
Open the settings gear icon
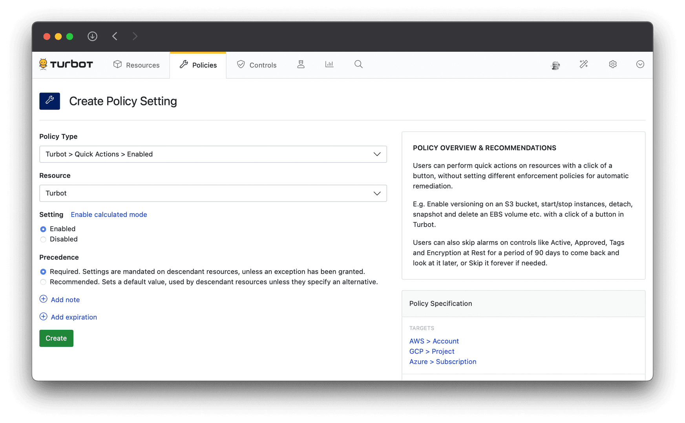pyautogui.click(x=613, y=64)
